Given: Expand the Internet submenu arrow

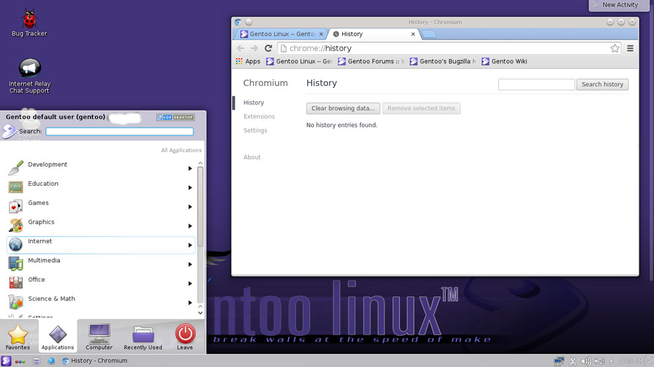Looking at the screenshot, I should [x=190, y=245].
